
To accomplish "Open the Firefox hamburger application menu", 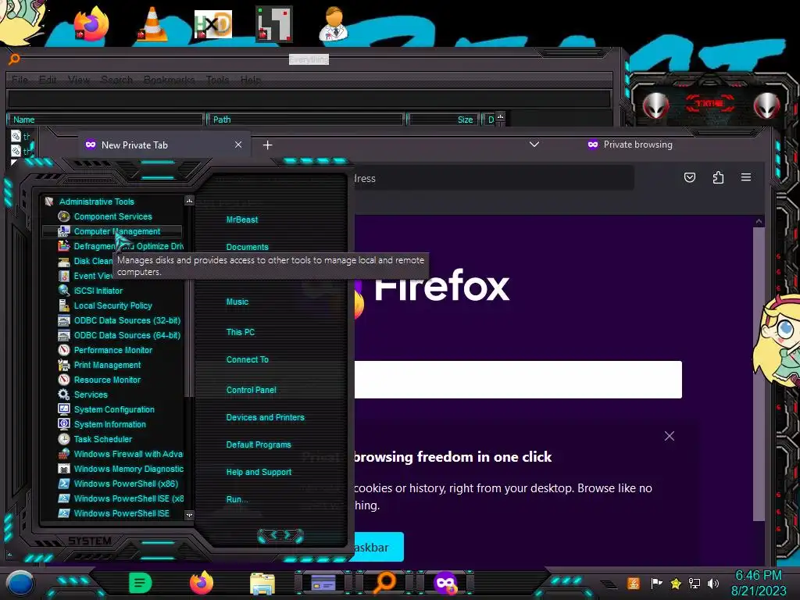I will point(746,177).
